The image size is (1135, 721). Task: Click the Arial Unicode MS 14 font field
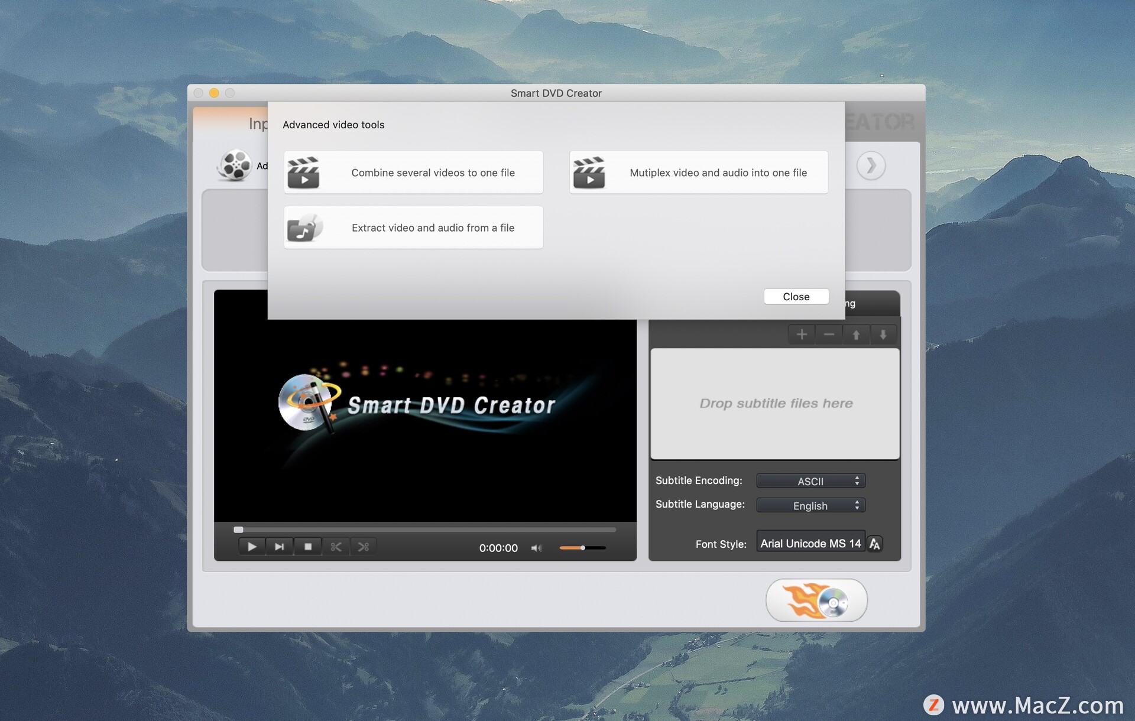[810, 543]
